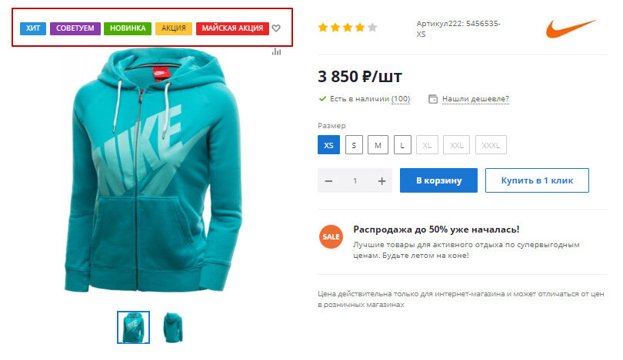The height and width of the screenshot is (360, 623).
Task: Select size M
Action: 378,145
